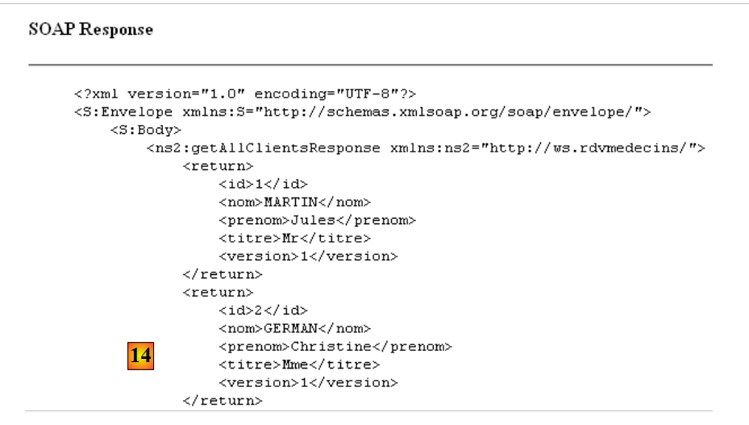Click the version line below titre Mme
This screenshot has height=425, width=749.
pos(308,382)
